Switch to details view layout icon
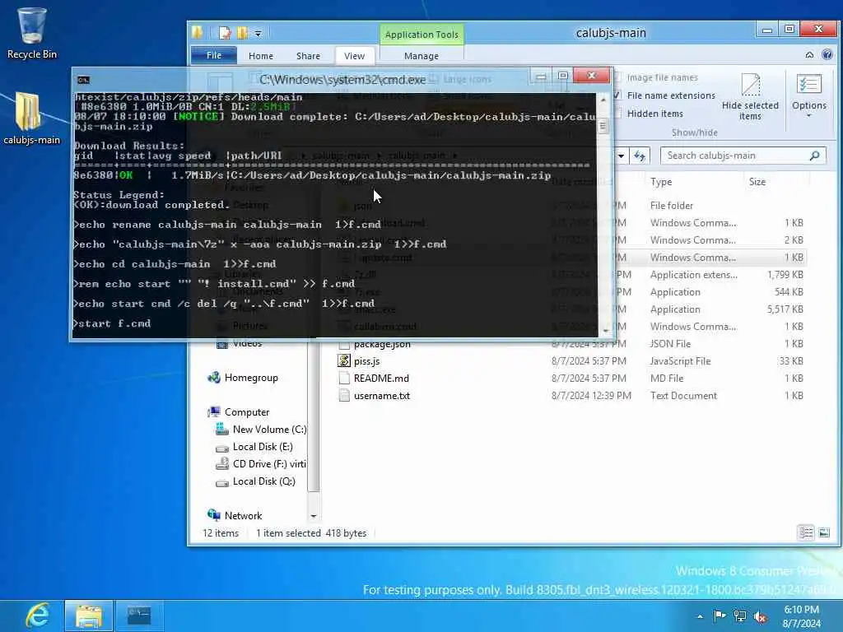This screenshot has width=843, height=632. [806, 532]
